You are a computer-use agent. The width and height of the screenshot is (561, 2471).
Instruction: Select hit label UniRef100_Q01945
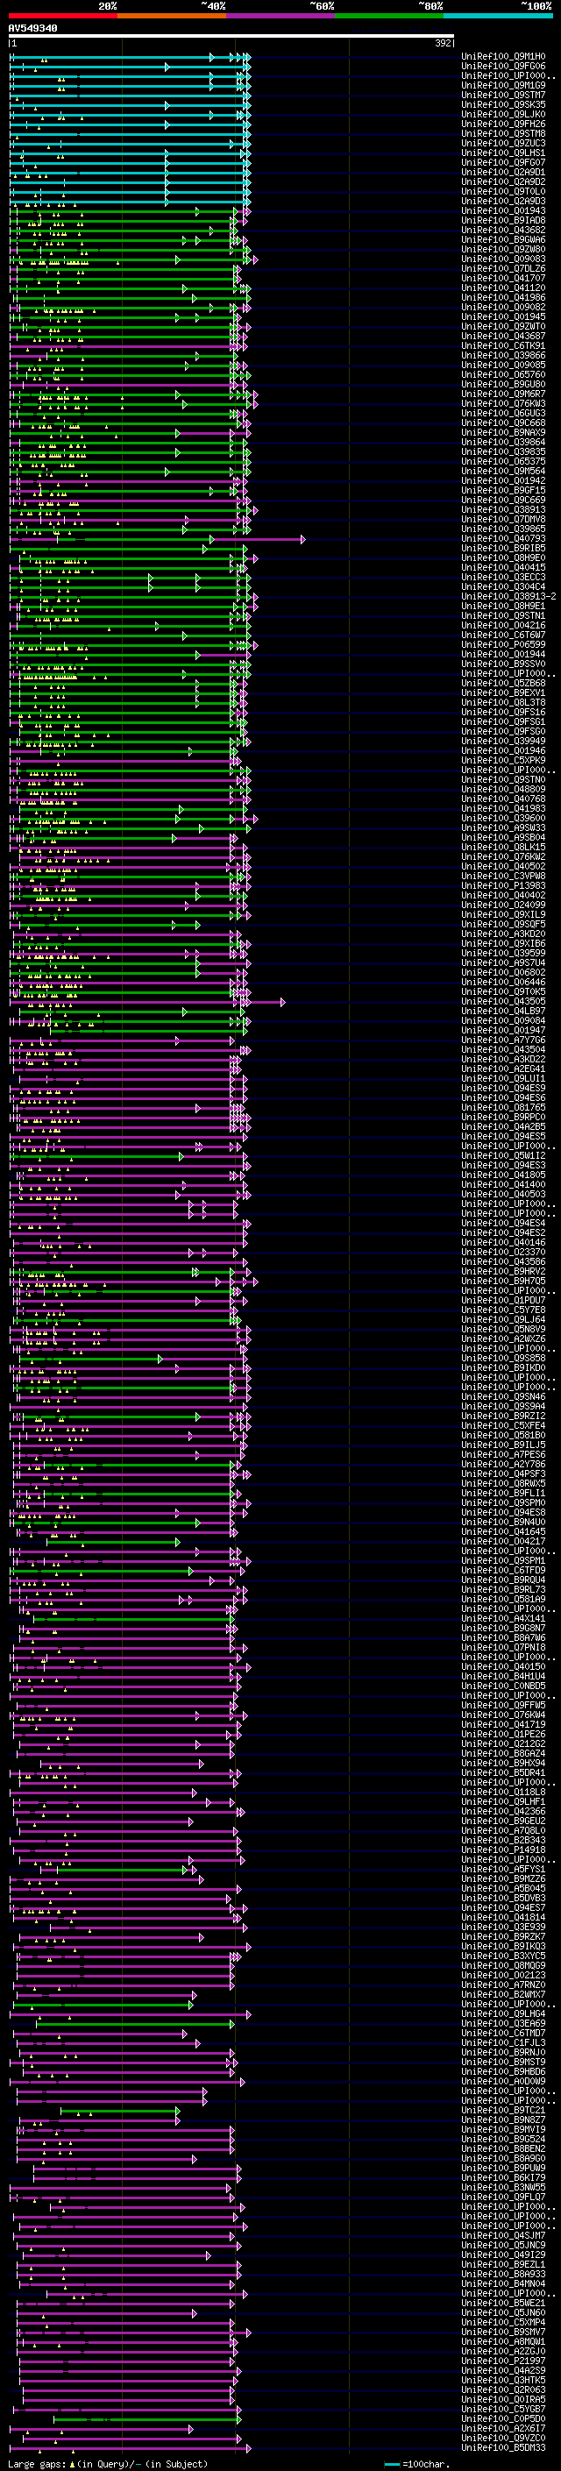coord(503,316)
